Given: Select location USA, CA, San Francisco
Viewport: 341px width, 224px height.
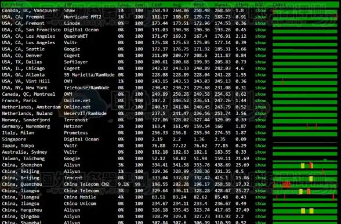Looking at the screenshot, I should click(x=31, y=30).
